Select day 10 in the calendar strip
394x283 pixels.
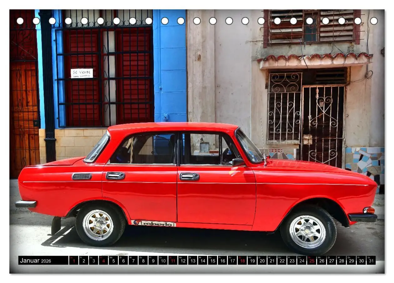coord(163,260)
